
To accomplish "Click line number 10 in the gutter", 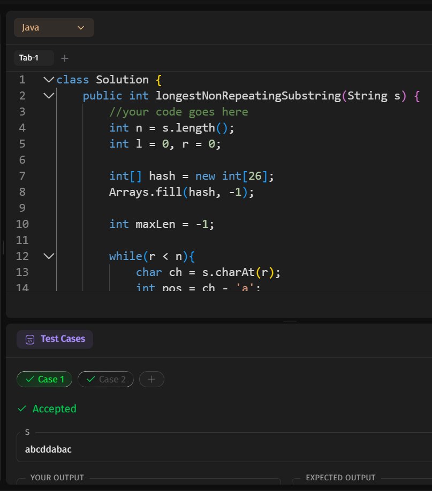I will pyautogui.click(x=22, y=224).
